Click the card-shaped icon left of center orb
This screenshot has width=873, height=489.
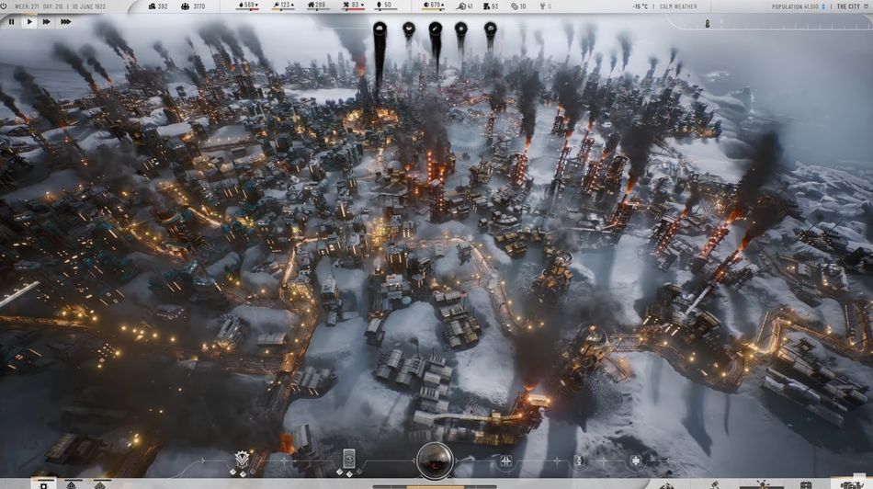(348, 458)
